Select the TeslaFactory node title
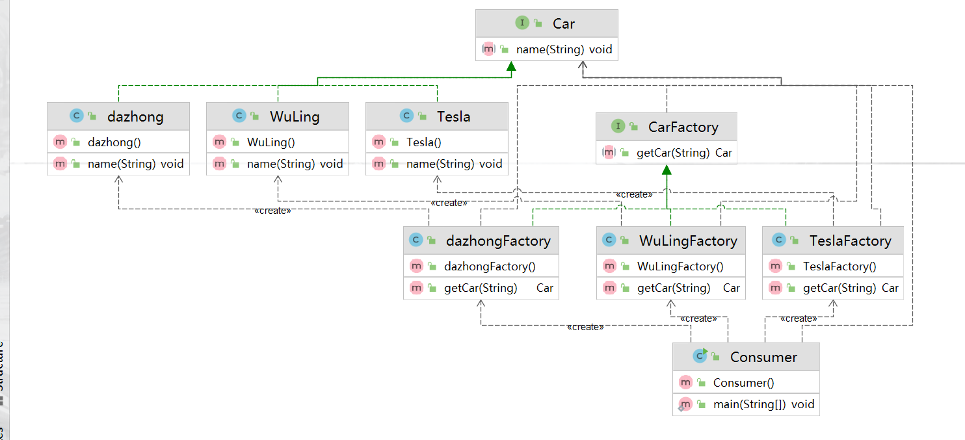The width and height of the screenshot is (965, 440). pyautogui.click(x=851, y=241)
